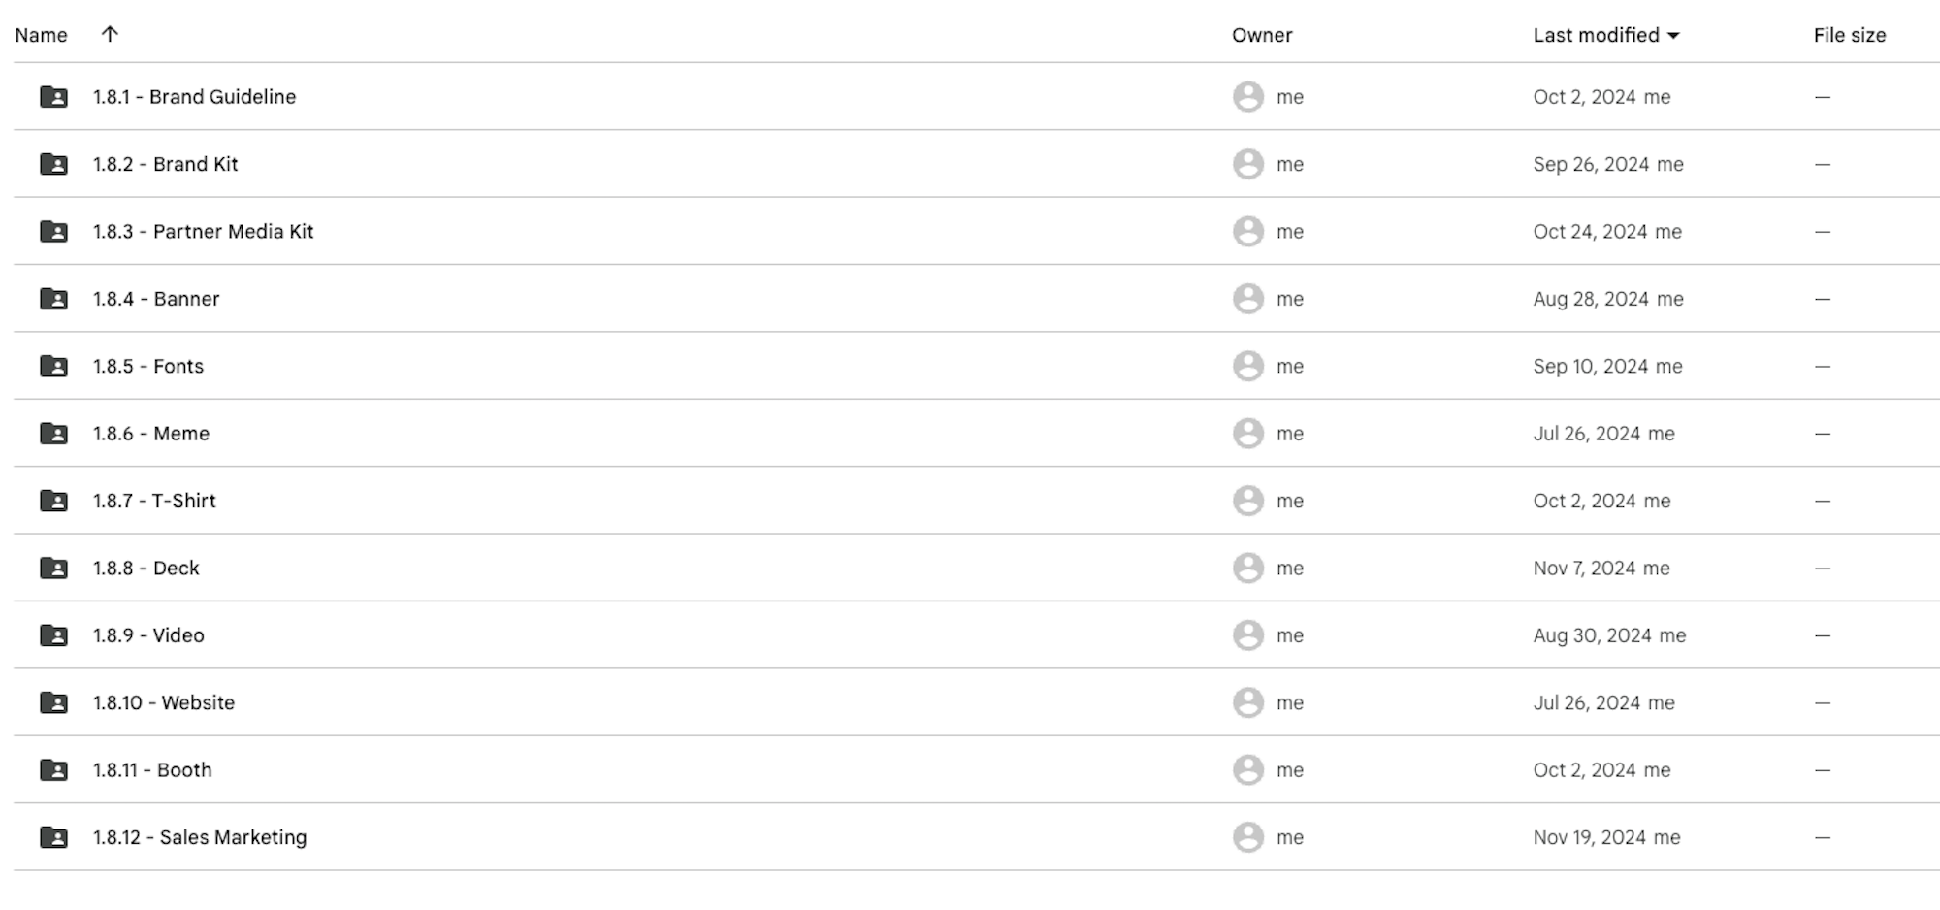Click the Nov 19, 2024 modified date

[x=1589, y=837]
